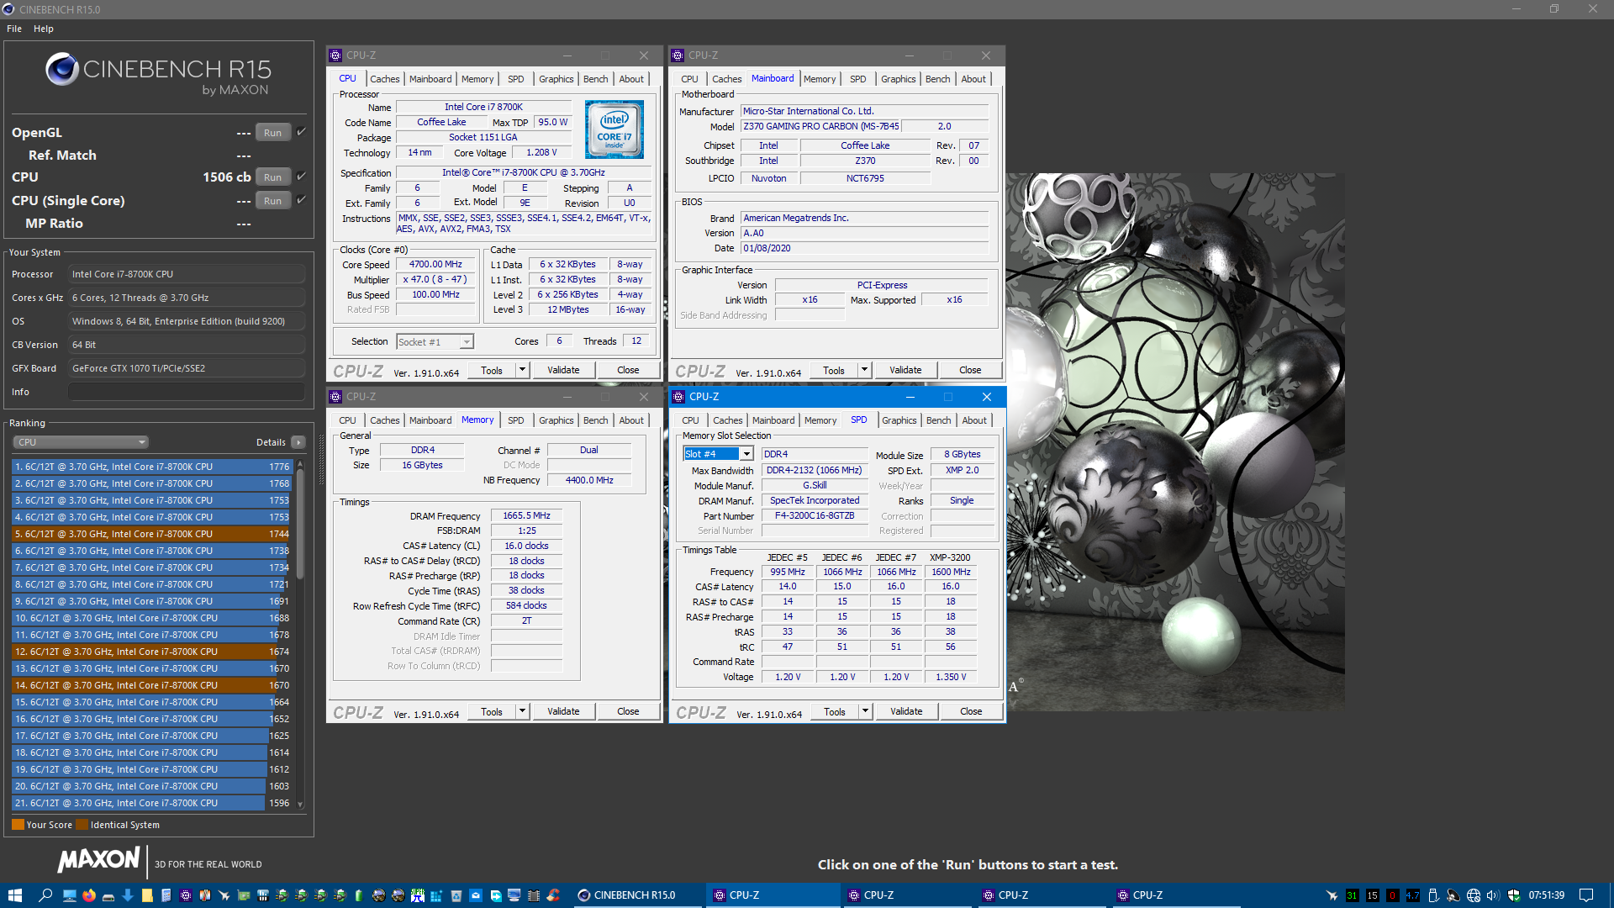This screenshot has height=908, width=1614.
Task: Click the Cinebench title bar app icon
Action: (x=8, y=9)
